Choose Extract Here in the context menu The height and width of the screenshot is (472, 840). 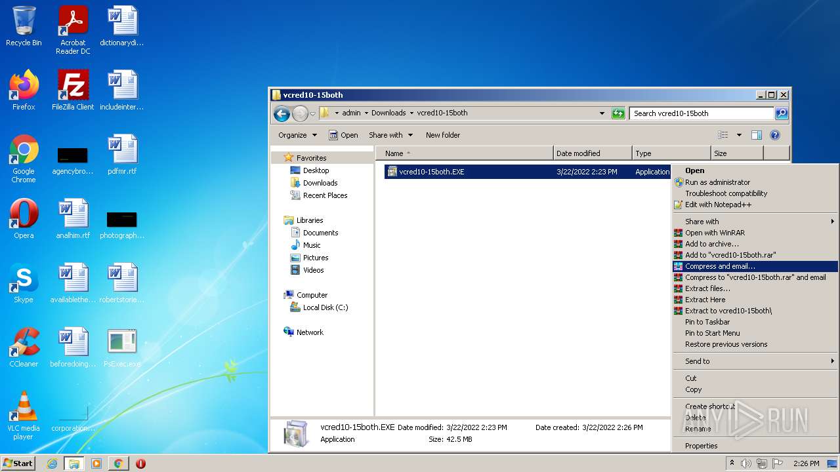coord(705,300)
